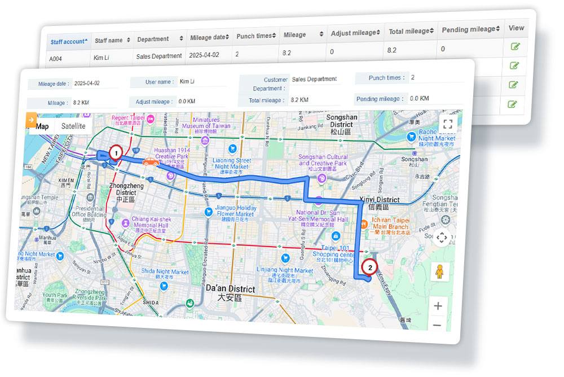Select punch marker 1 on the route
Image resolution: width=564 pixels, height=377 pixels.
point(116,153)
